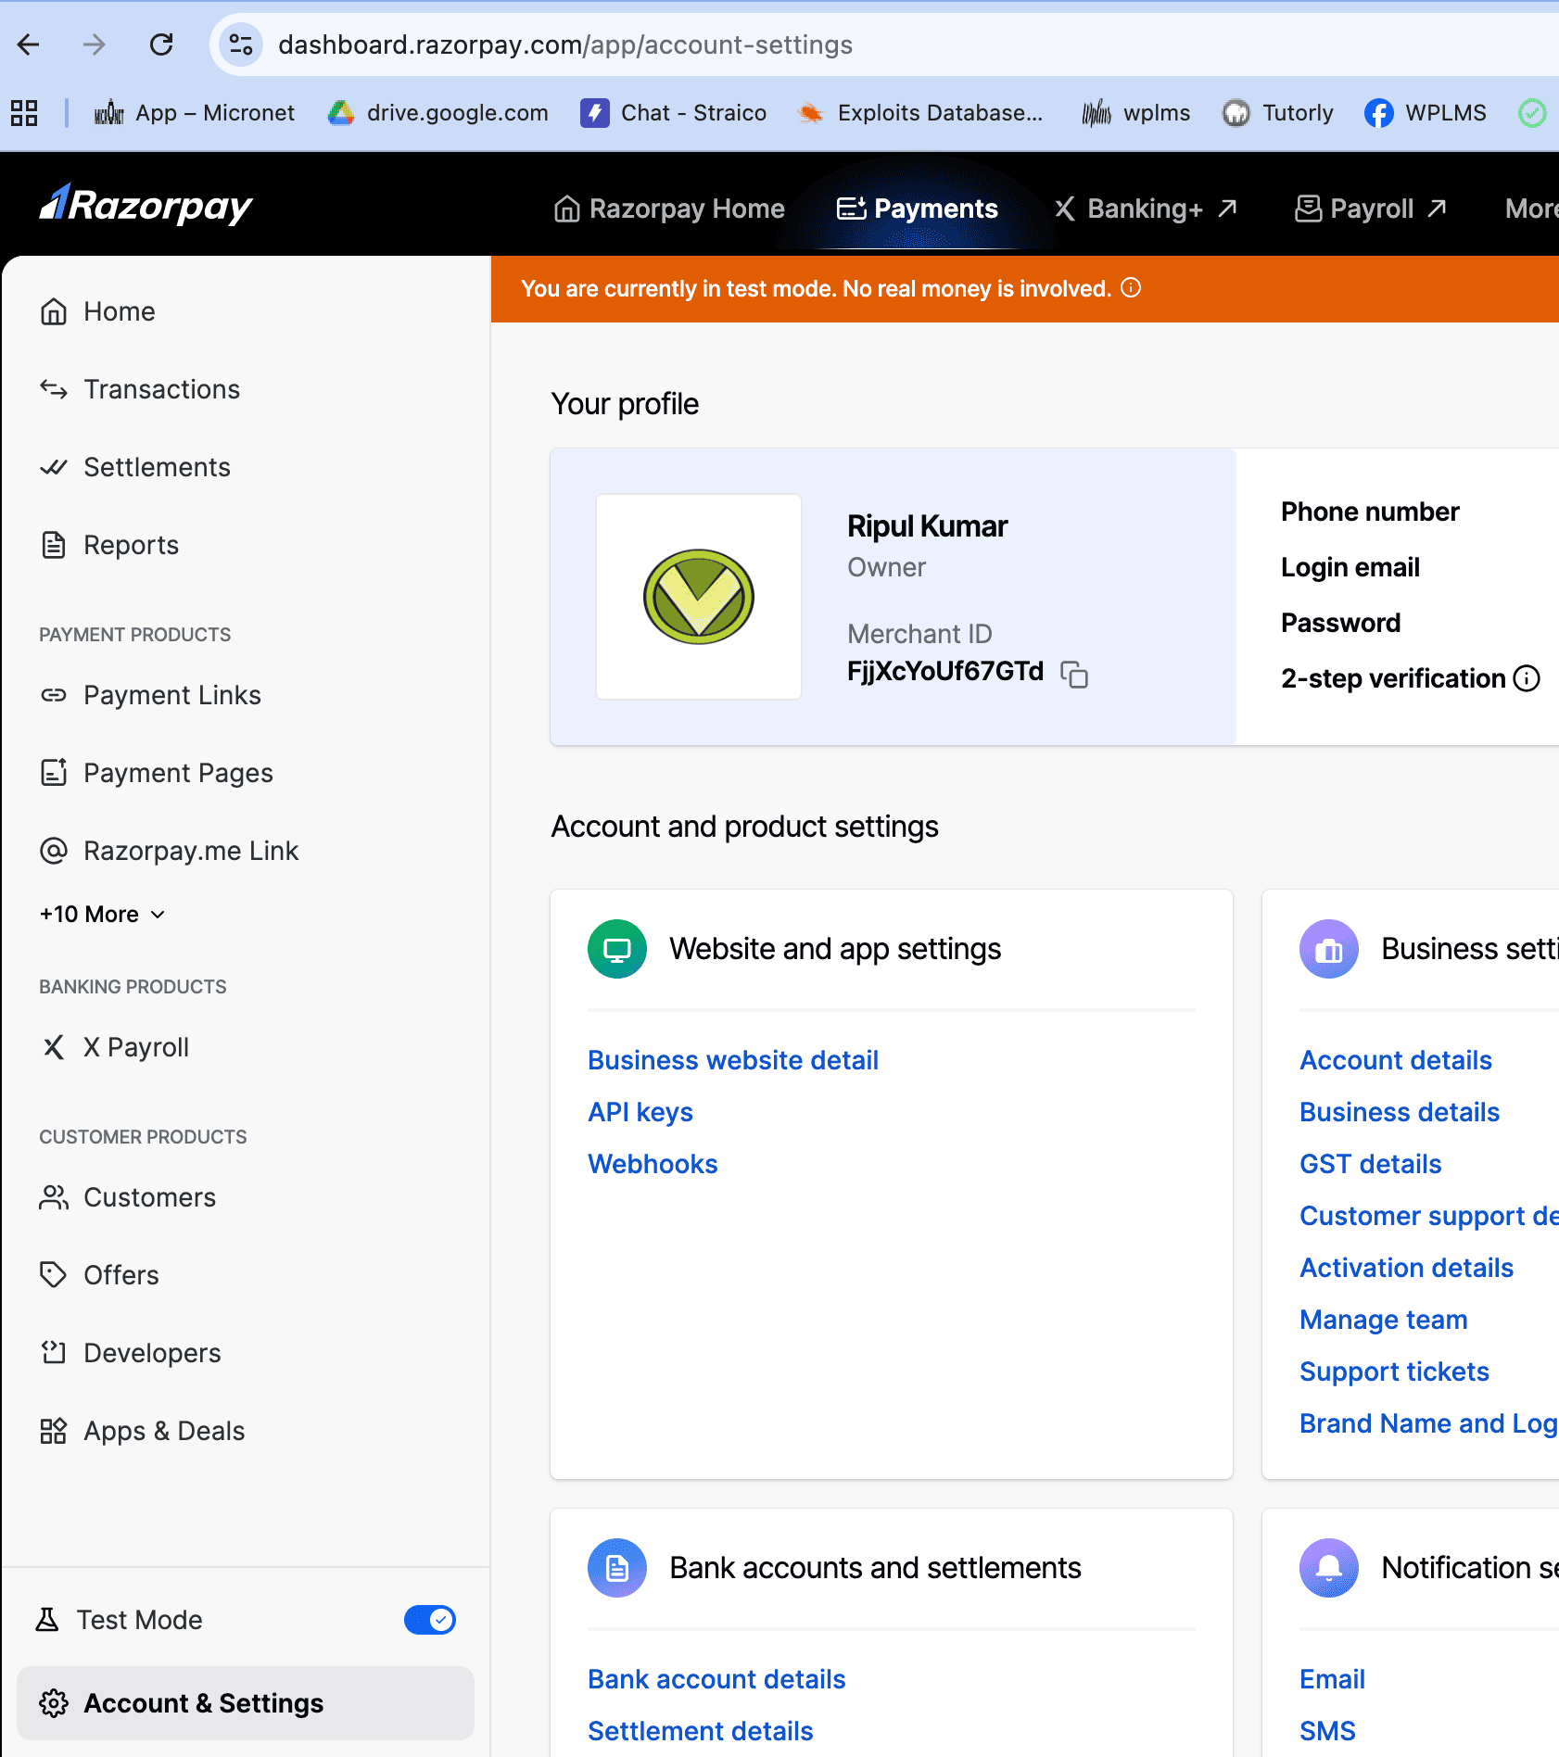Open the Exploits Database bookmark
This screenshot has width=1559, height=1757.
(921, 113)
